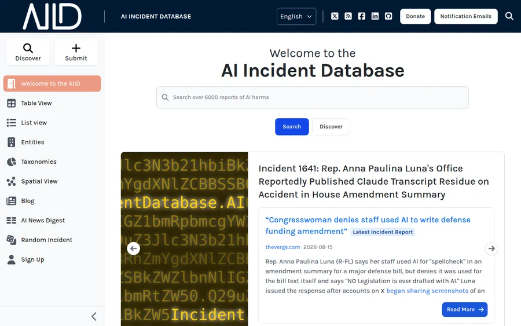Open the Congresswoman denies staff used AI link
This screenshot has height=326, width=521.
pos(368,225)
